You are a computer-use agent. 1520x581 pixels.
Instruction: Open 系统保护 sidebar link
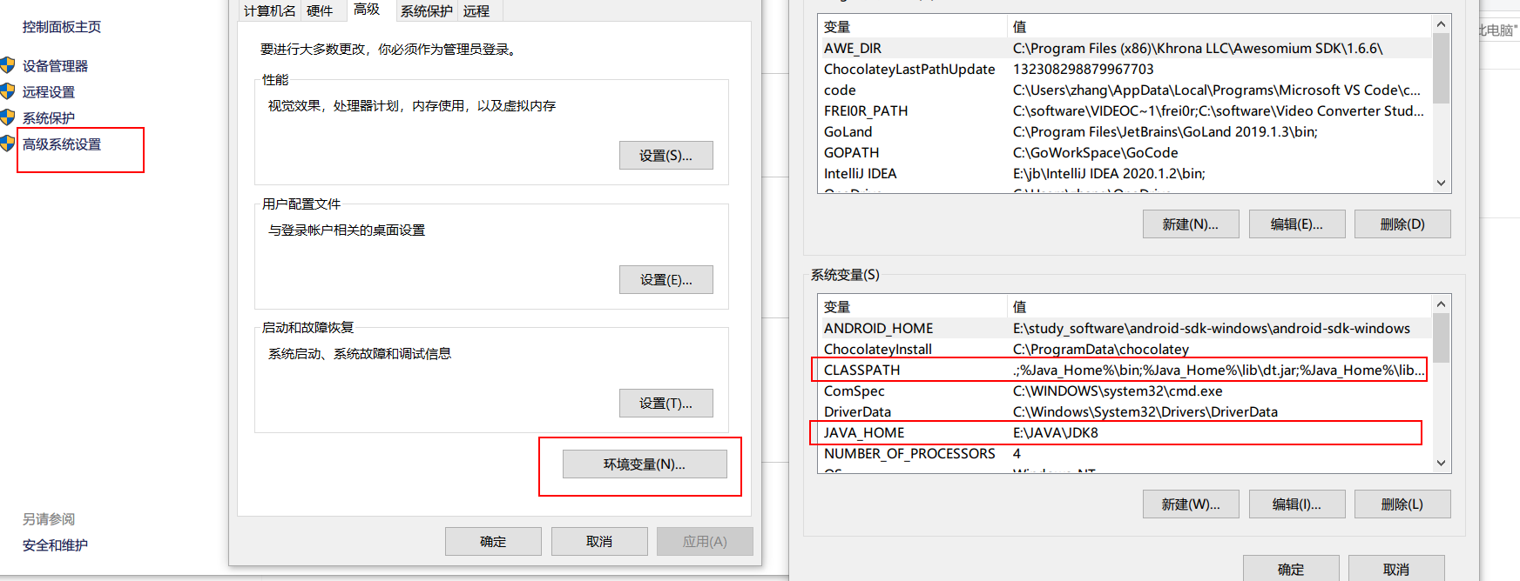[x=49, y=118]
